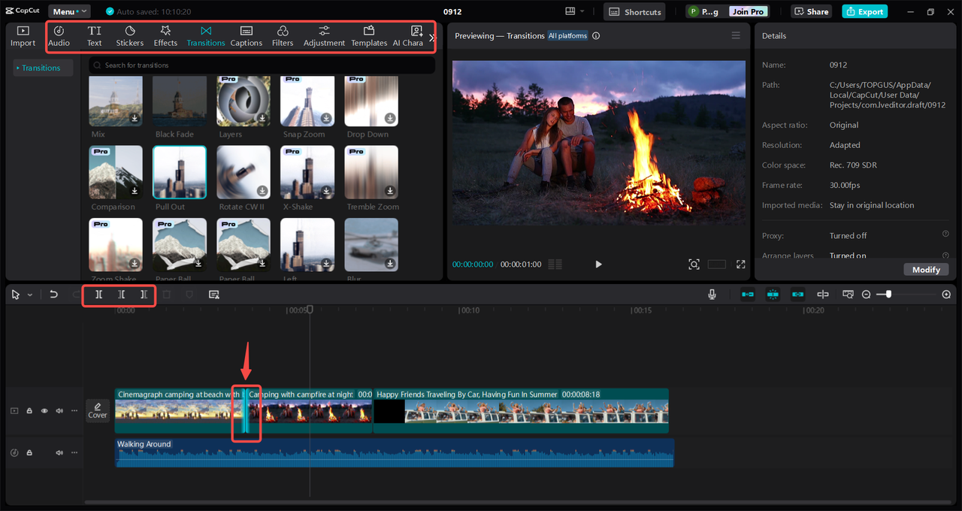This screenshot has width=962, height=511.
Task: Click the All platforms info icon
Action: pos(596,35)
